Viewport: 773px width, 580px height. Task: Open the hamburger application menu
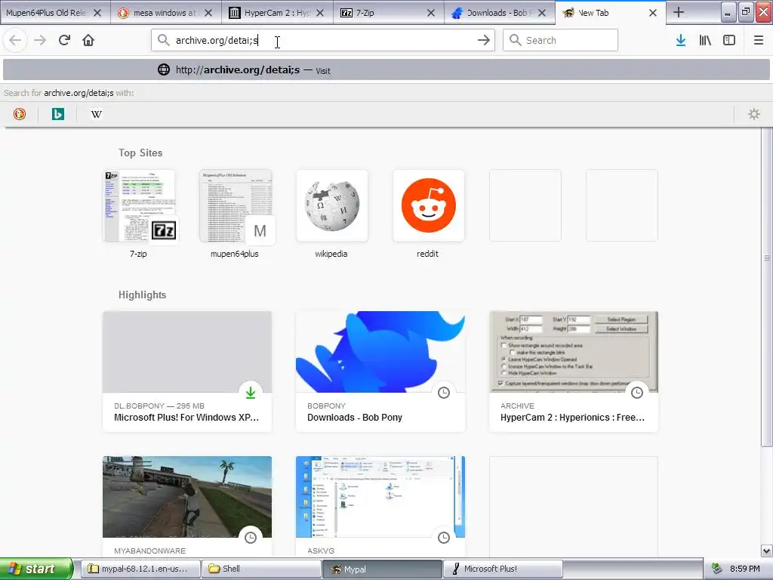coord(759,40)
